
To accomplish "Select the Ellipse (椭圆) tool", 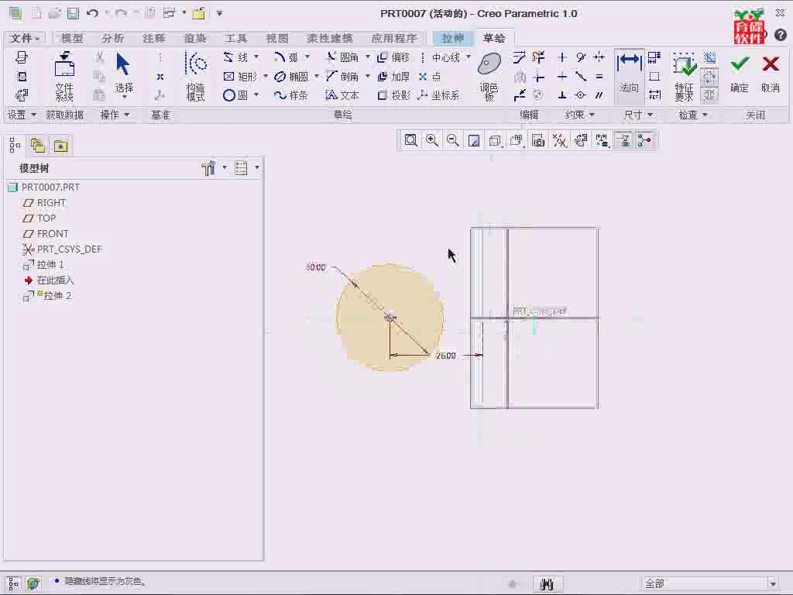I will click(291, 77).
